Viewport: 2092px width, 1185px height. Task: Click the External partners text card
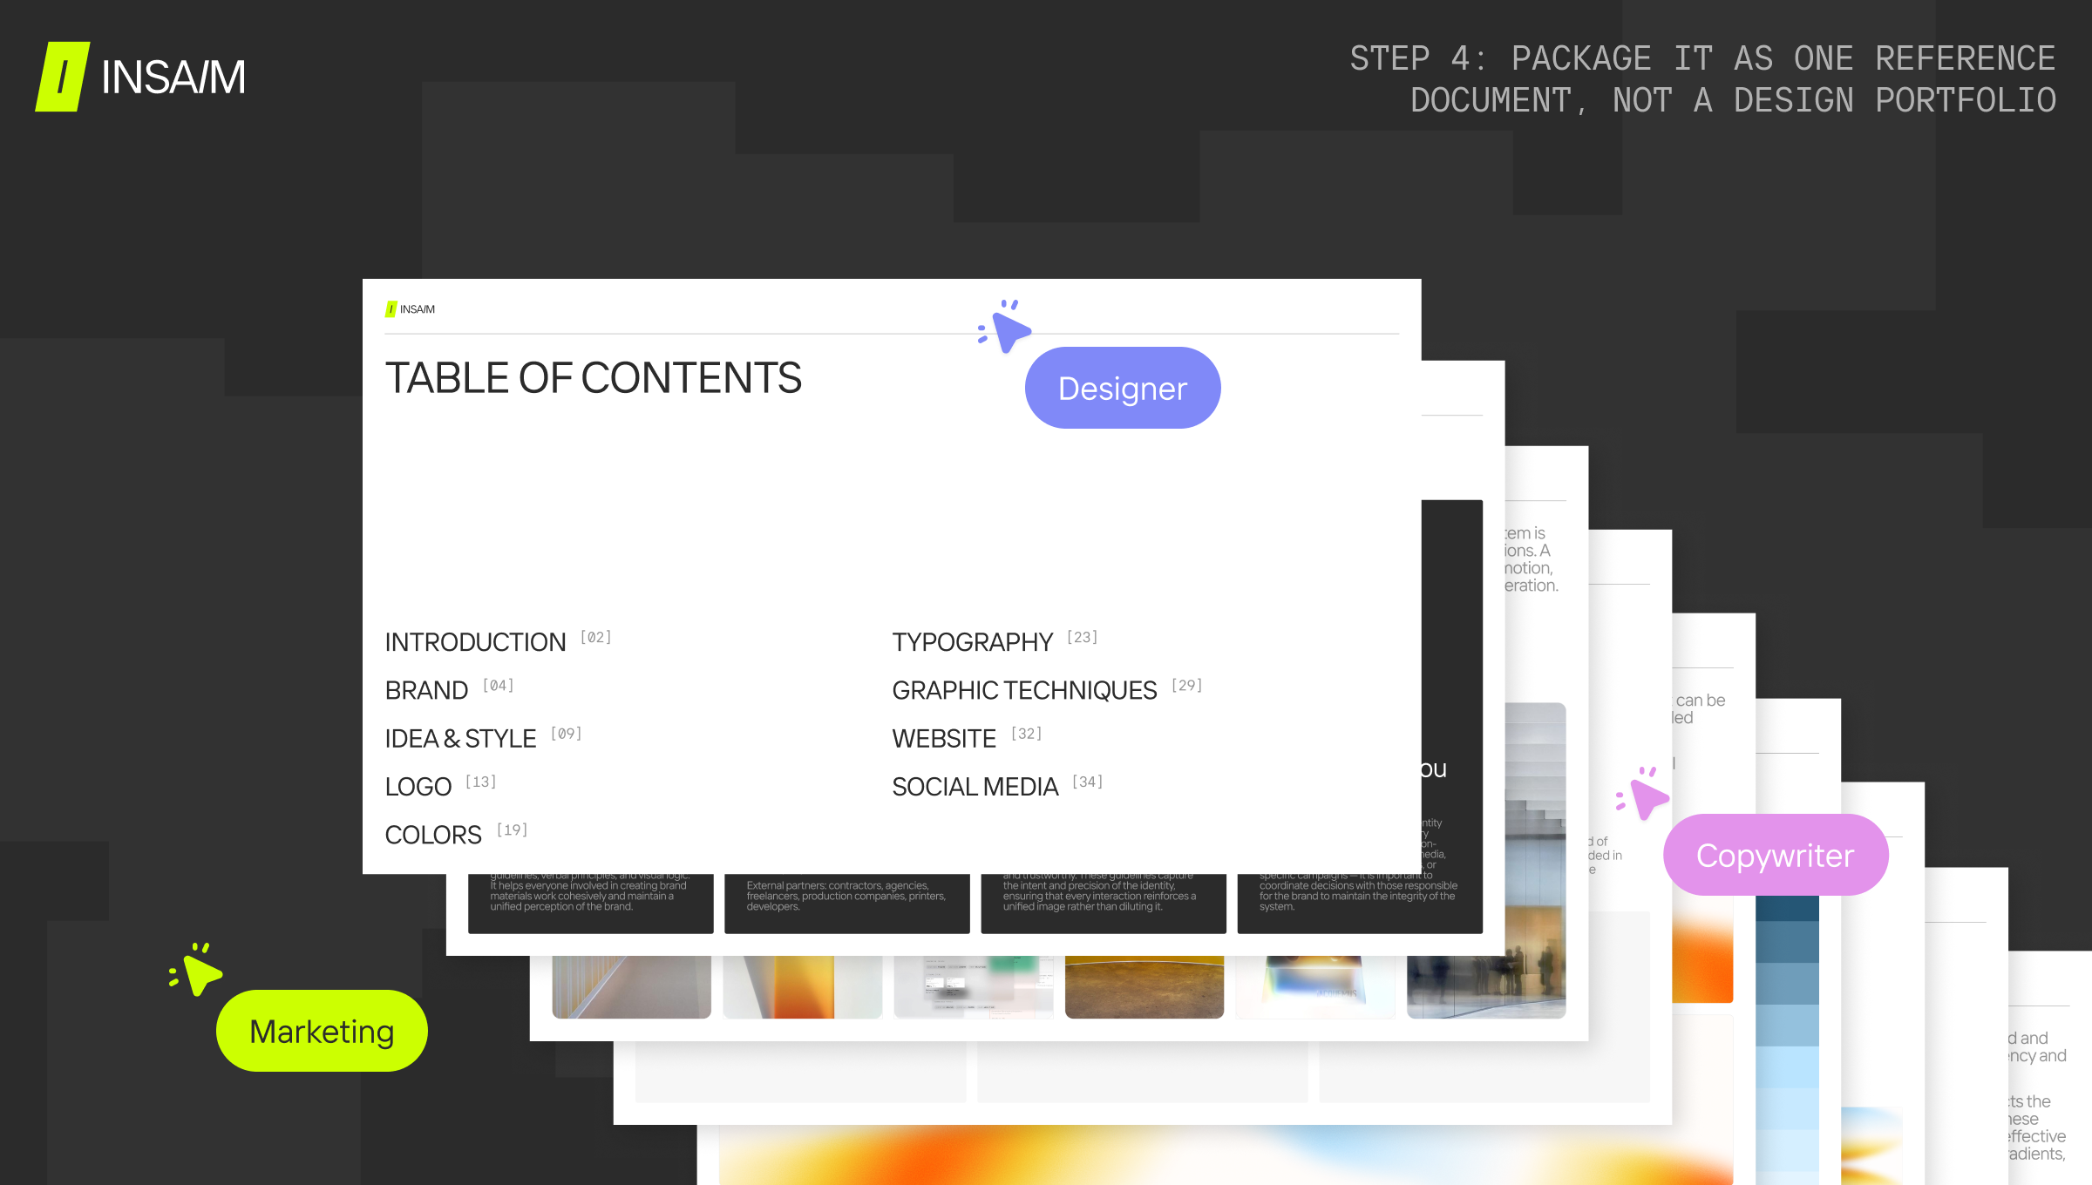pos(847,904)
